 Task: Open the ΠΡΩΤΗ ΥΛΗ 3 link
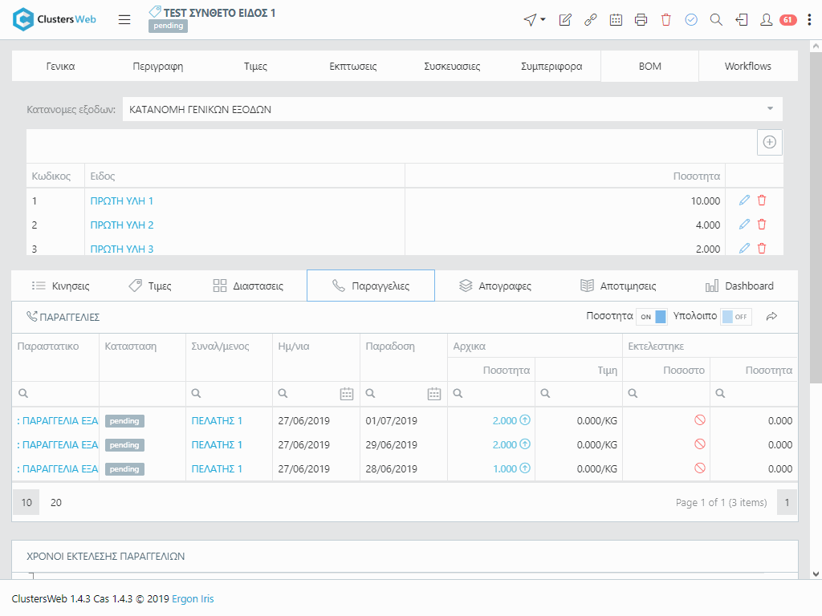coord(122,249)
